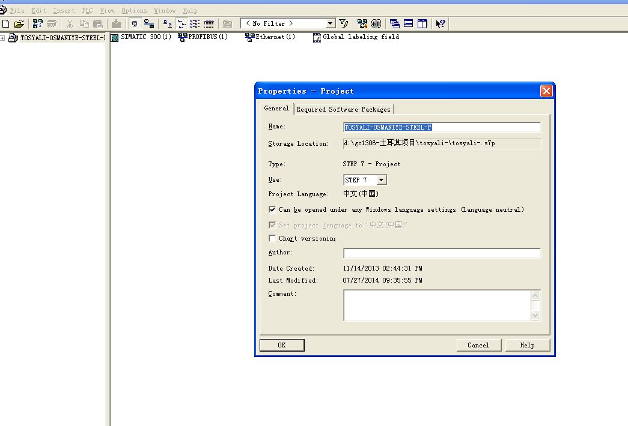Screen dimensions: 628x426
Task: Open the Edit menu
Action: tap(38, 10)
